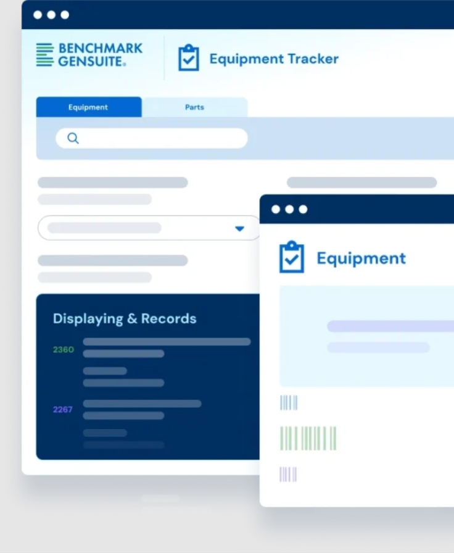Open record number 2267
The height and width of the screenshot is (553, 454).
63,409
